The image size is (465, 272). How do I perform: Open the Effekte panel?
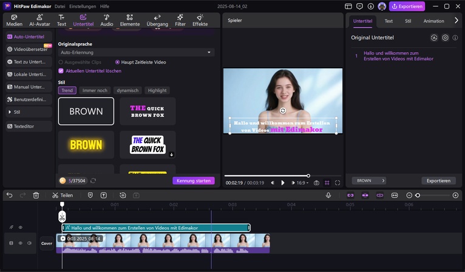pyautogui.click(x=200, y=21)
